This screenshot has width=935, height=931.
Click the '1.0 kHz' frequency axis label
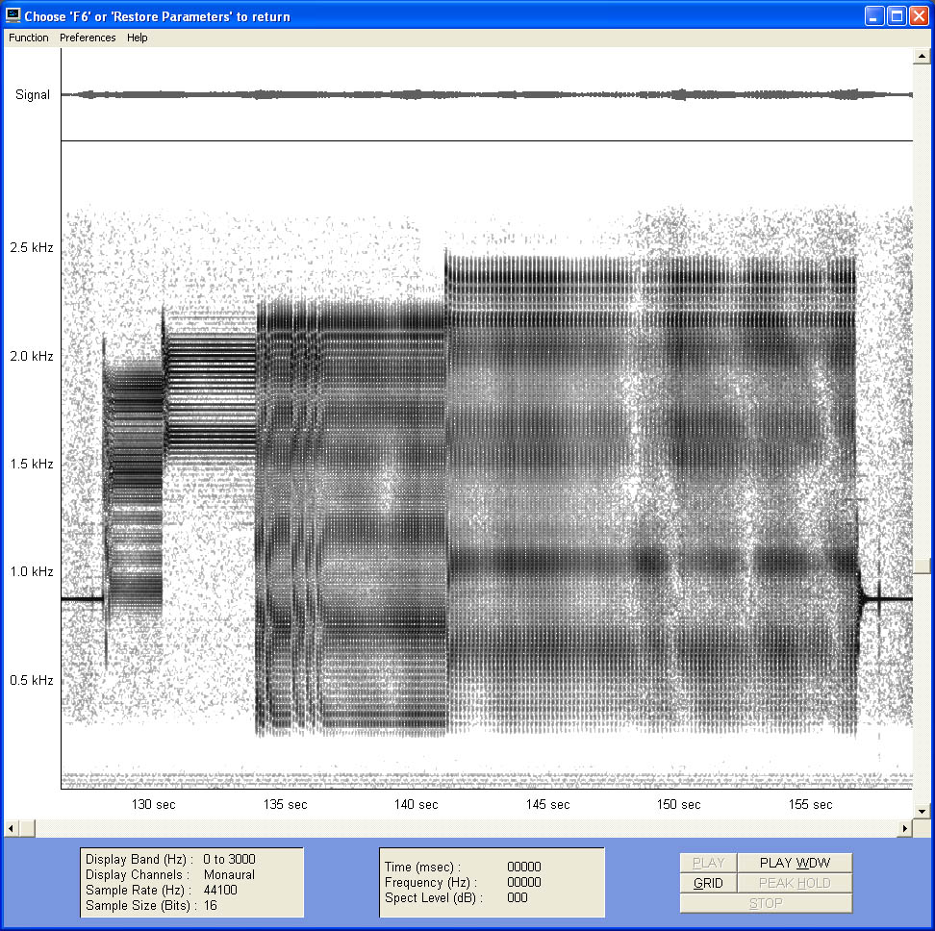[32, 571]
